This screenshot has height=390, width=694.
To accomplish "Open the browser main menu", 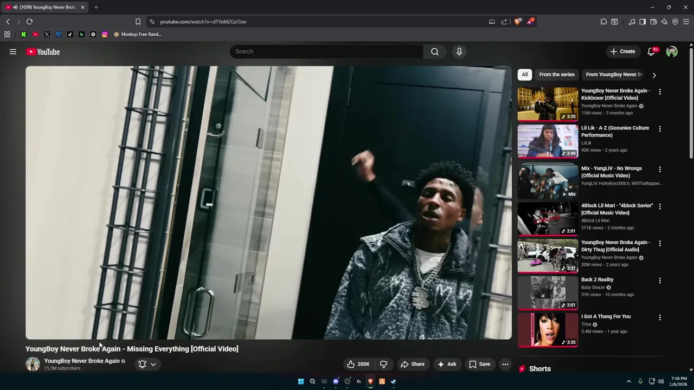I will pyautogui.click(x=686, y=22).
